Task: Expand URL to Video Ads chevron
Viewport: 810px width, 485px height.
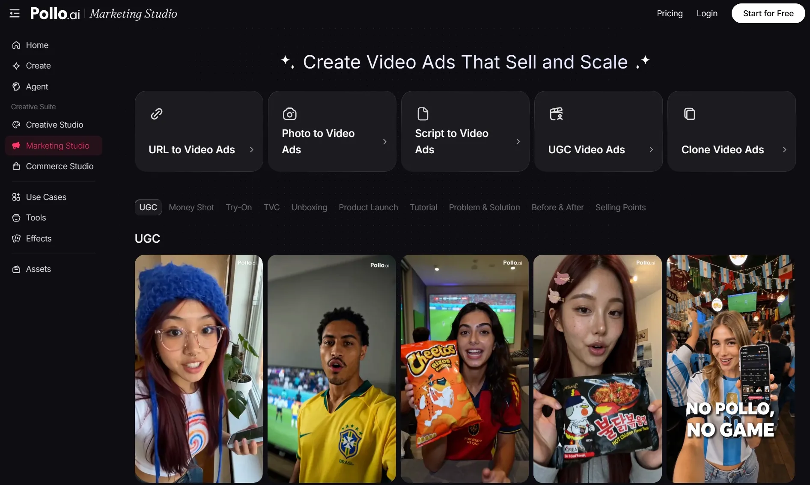Action: [252, 149]
